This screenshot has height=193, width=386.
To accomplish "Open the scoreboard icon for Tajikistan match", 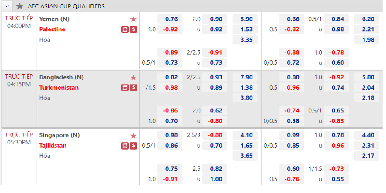I will point(125,146).
